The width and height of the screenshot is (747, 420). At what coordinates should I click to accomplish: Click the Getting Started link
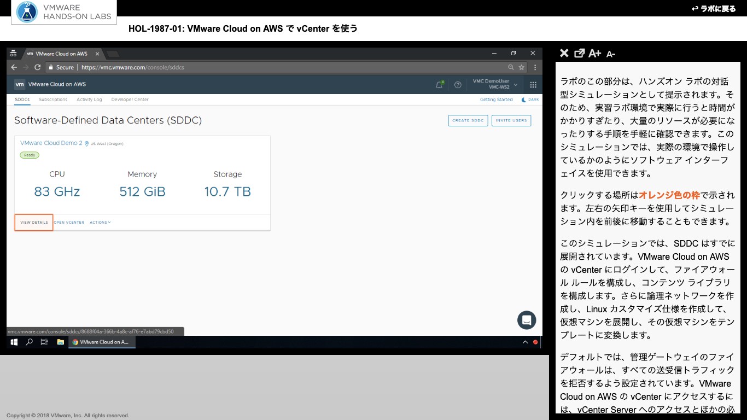point(496,100)
